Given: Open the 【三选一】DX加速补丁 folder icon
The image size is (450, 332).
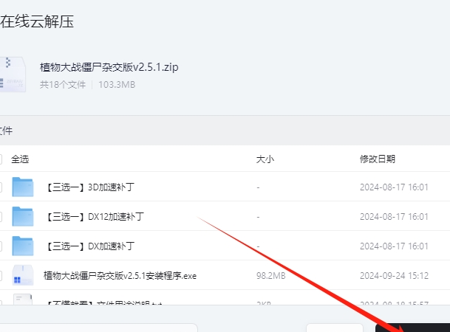Looking at the screenshot, I should (23, 246).
